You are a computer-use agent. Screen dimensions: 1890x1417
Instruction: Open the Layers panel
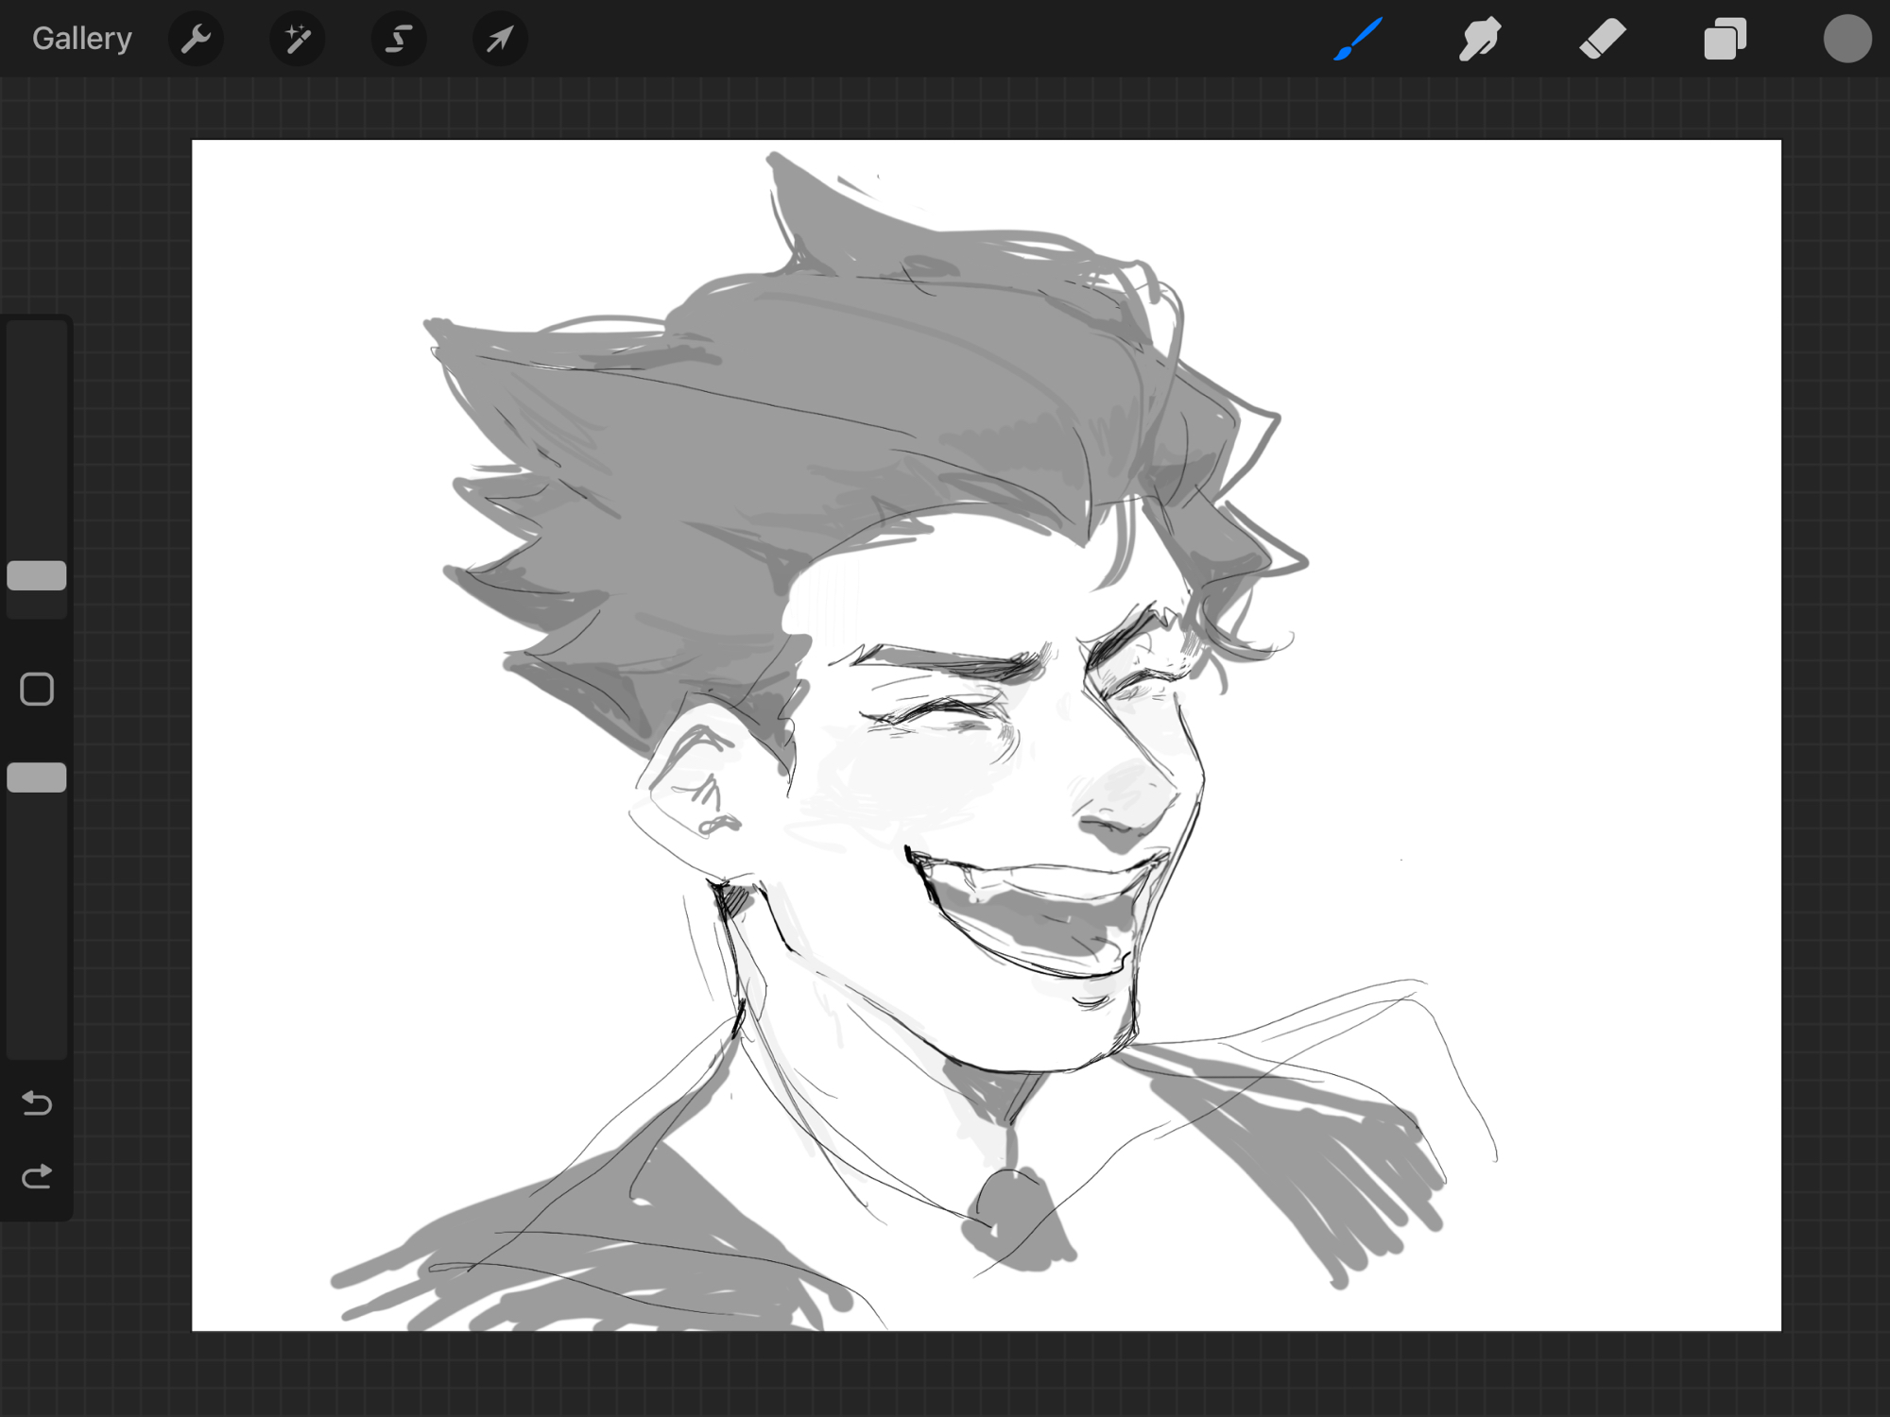(1725, 39)
